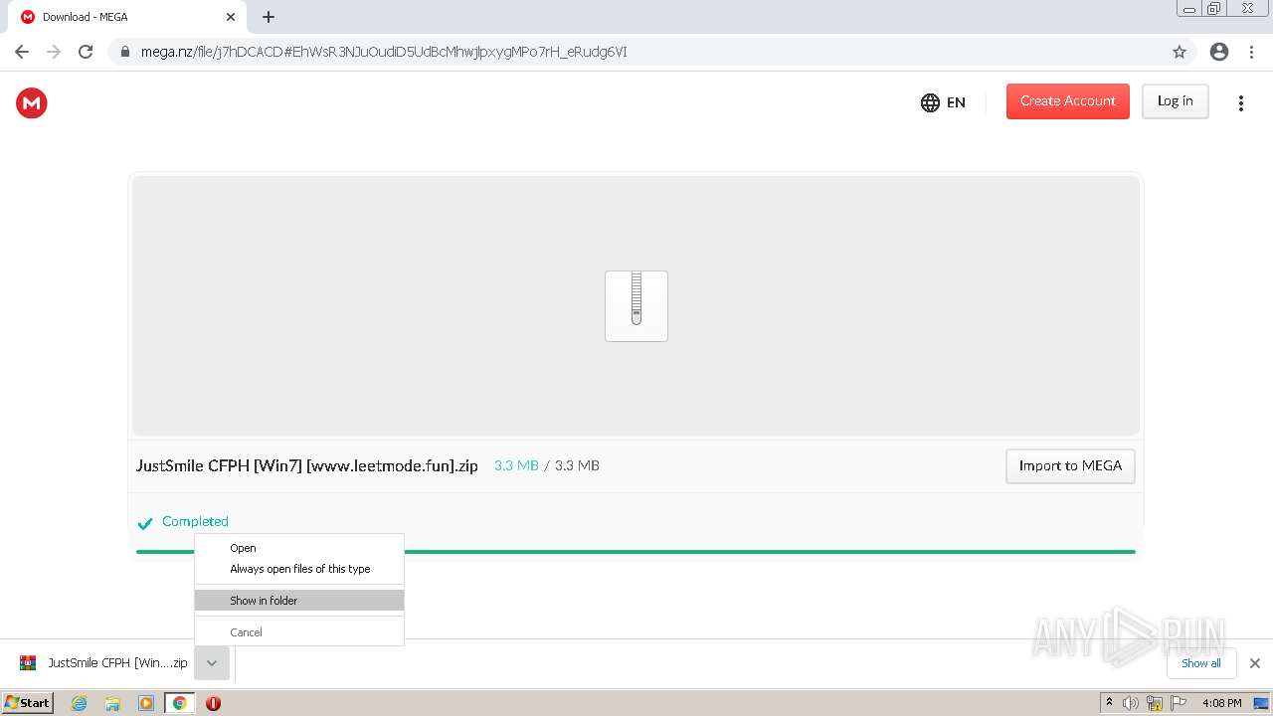Click Cancel in the download menu
1273x716 pixels.
coord(299,632)
